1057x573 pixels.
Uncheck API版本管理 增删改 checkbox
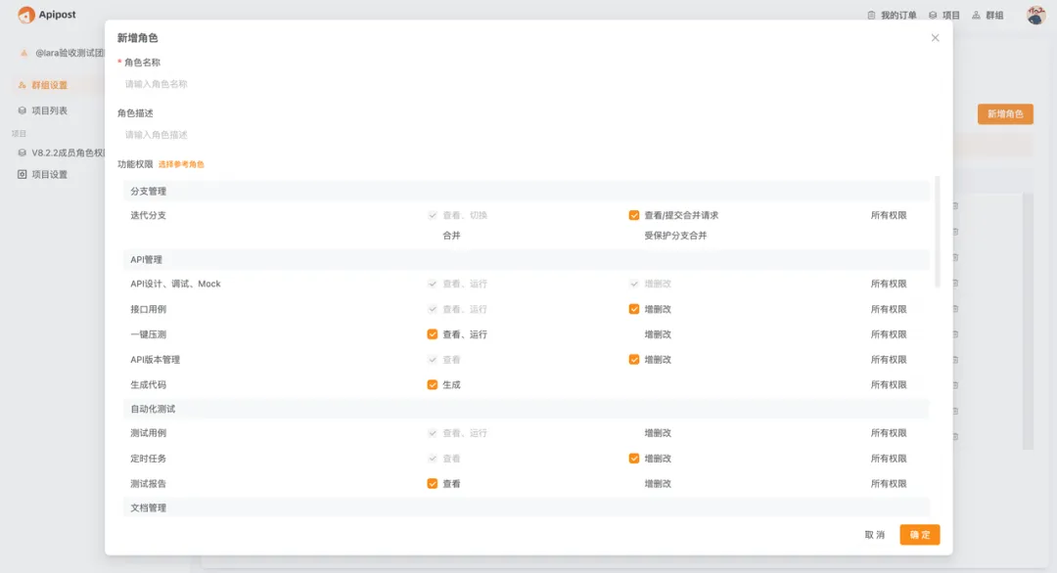633,360
